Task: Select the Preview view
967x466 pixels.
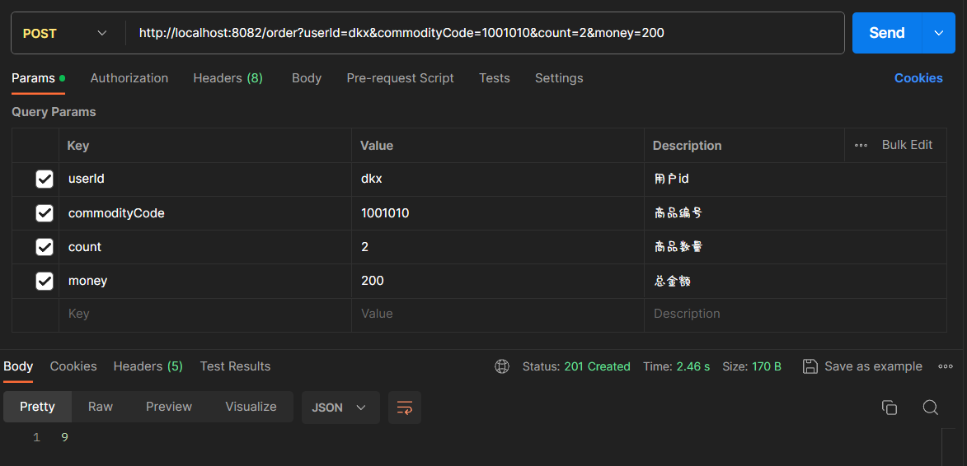Action: coord(169,407)
